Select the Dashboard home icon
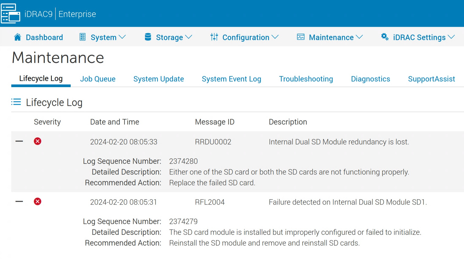 click(17, 37)
